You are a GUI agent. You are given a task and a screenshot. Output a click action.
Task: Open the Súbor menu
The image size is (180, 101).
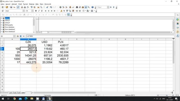(3, 4)
